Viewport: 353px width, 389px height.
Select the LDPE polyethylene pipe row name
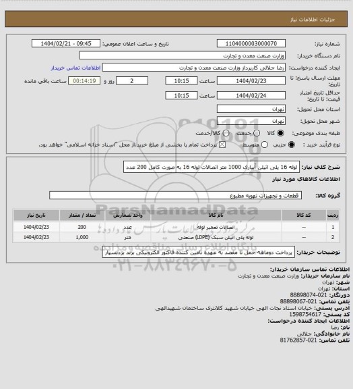[216, 237]
